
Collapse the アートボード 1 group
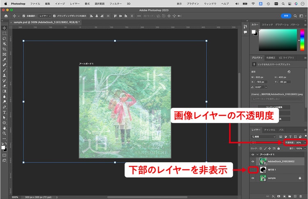coord(257,154)
